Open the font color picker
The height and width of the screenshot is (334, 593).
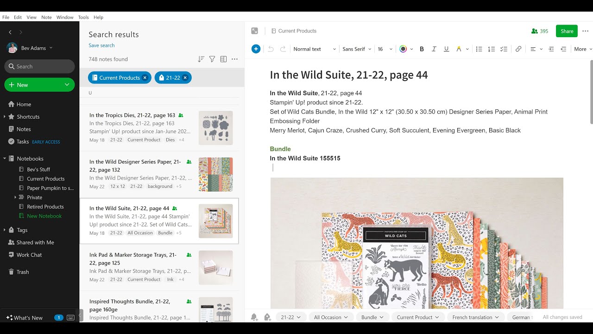coord(406,49)
